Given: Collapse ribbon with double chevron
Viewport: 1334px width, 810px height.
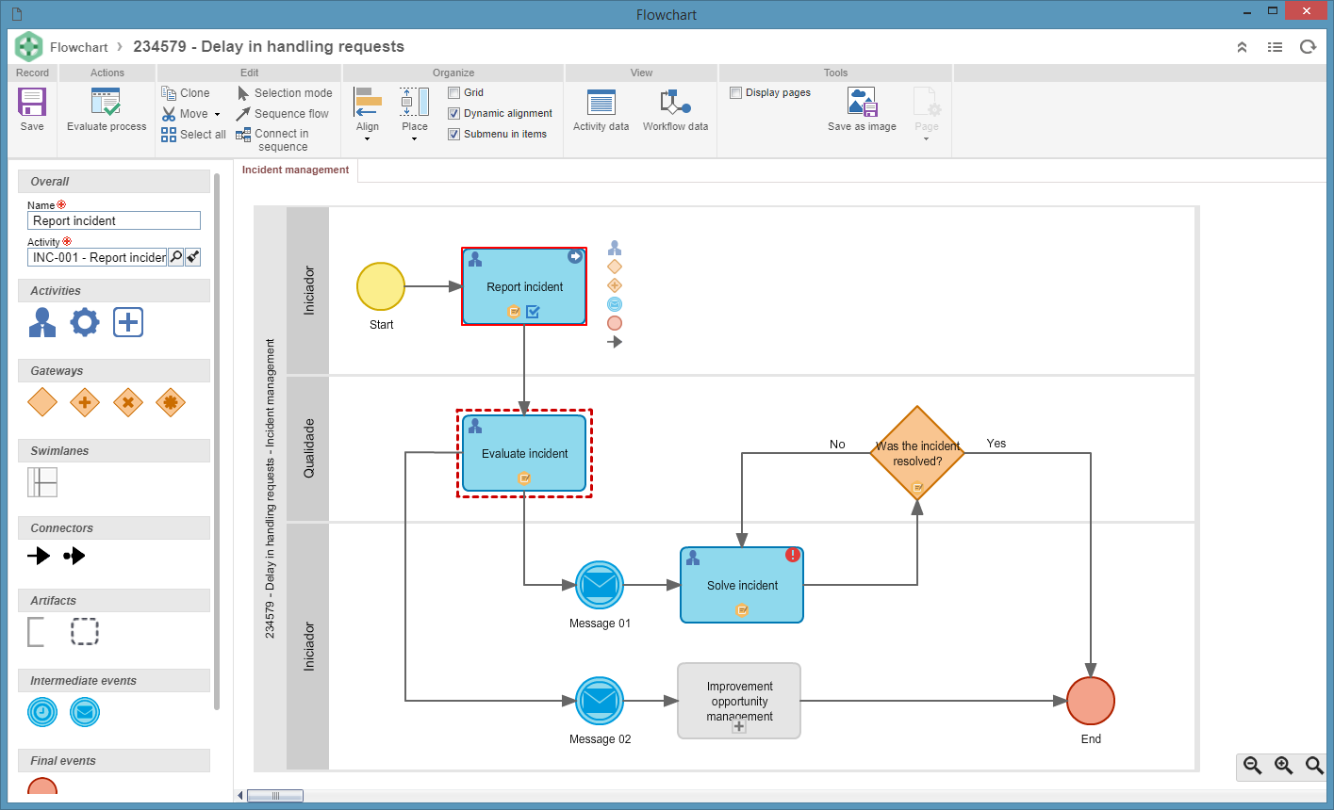Looking at the screenshot, I should pos(1243,46).
